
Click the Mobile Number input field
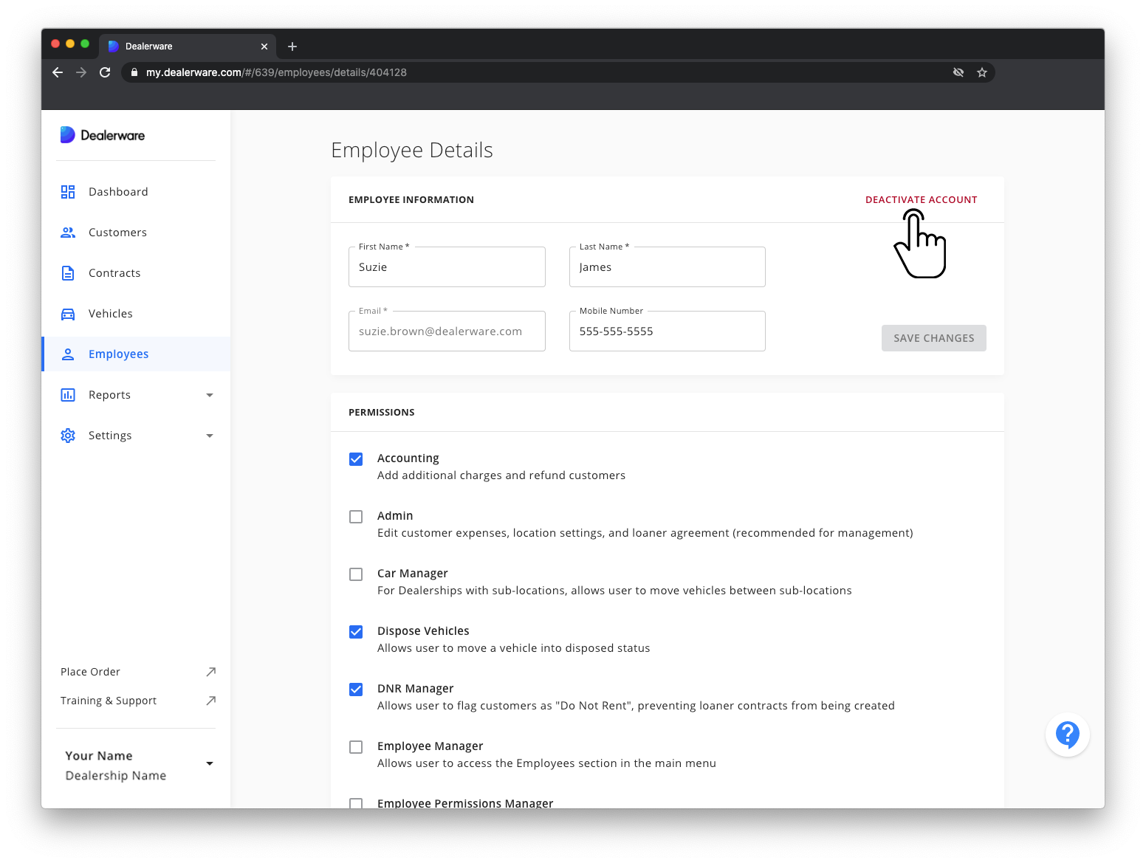coord(667,331)
